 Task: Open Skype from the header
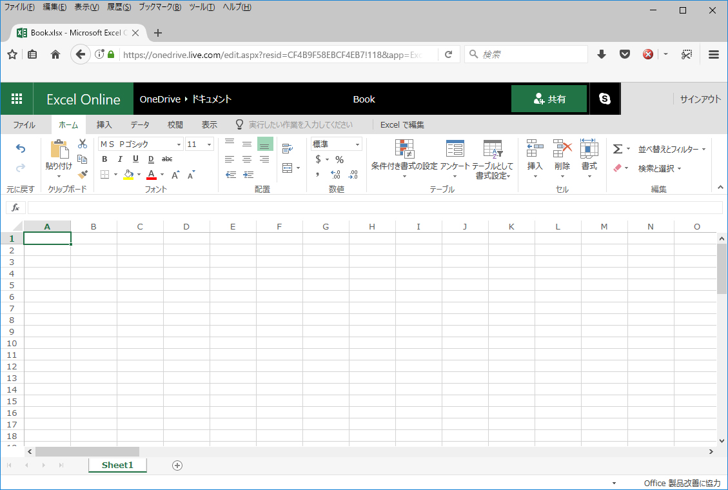pos(604,99)
